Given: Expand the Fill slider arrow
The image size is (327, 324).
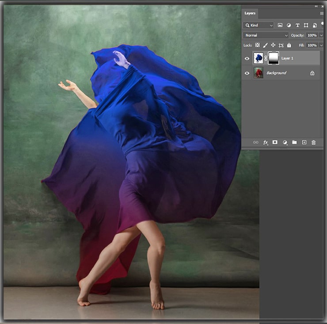Looking at the screenshot, I should [321, 45].
